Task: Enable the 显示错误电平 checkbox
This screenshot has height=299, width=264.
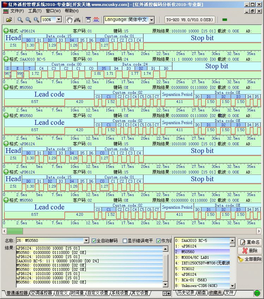Action: pos(125,241)
